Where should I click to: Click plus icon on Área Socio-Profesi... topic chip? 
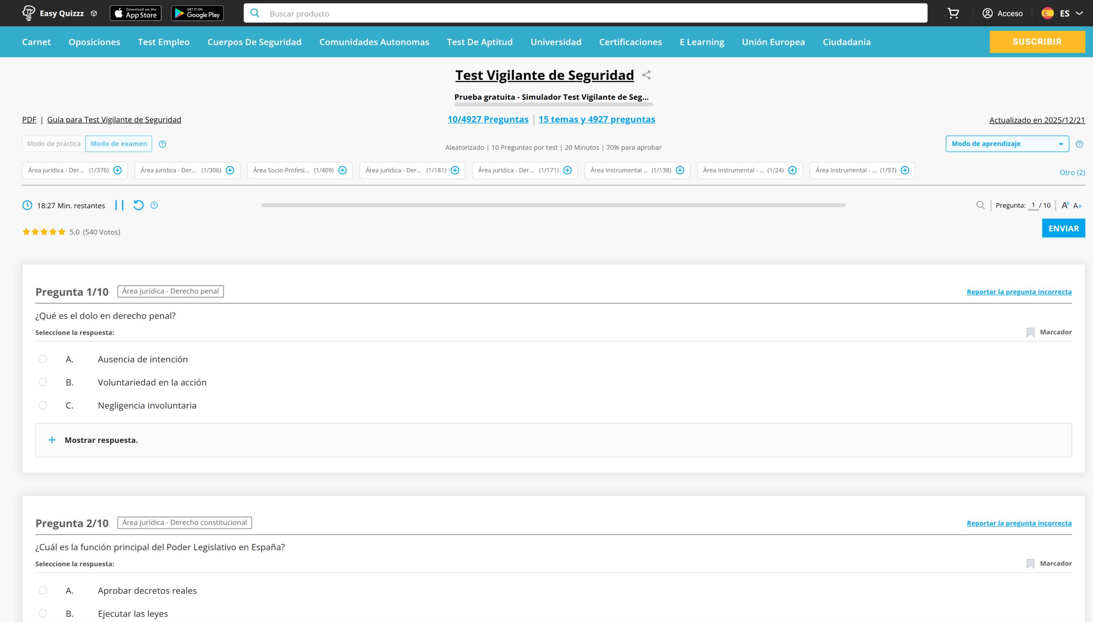click(x=342, y=171)
